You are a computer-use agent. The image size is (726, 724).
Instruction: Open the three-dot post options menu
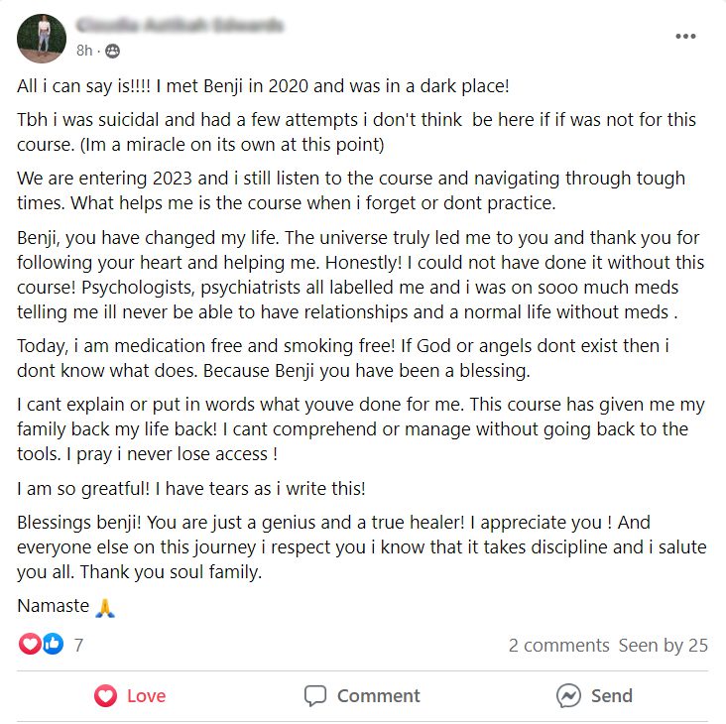pos(685,36)
